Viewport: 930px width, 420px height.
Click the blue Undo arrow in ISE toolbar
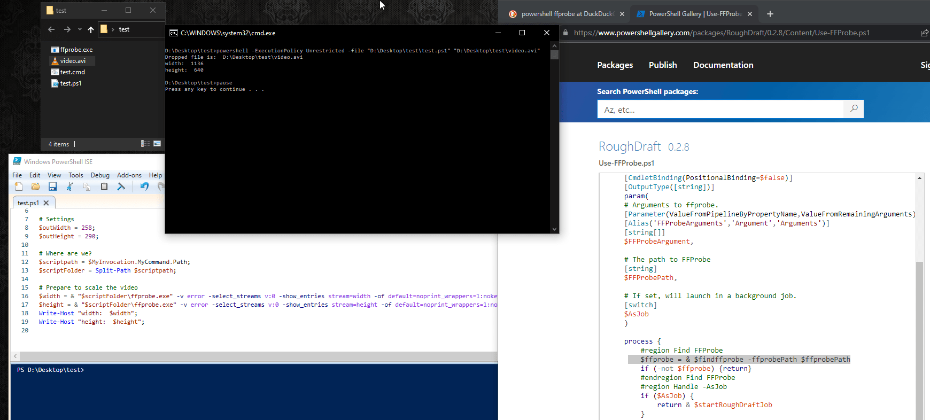(x=144, y=186)
